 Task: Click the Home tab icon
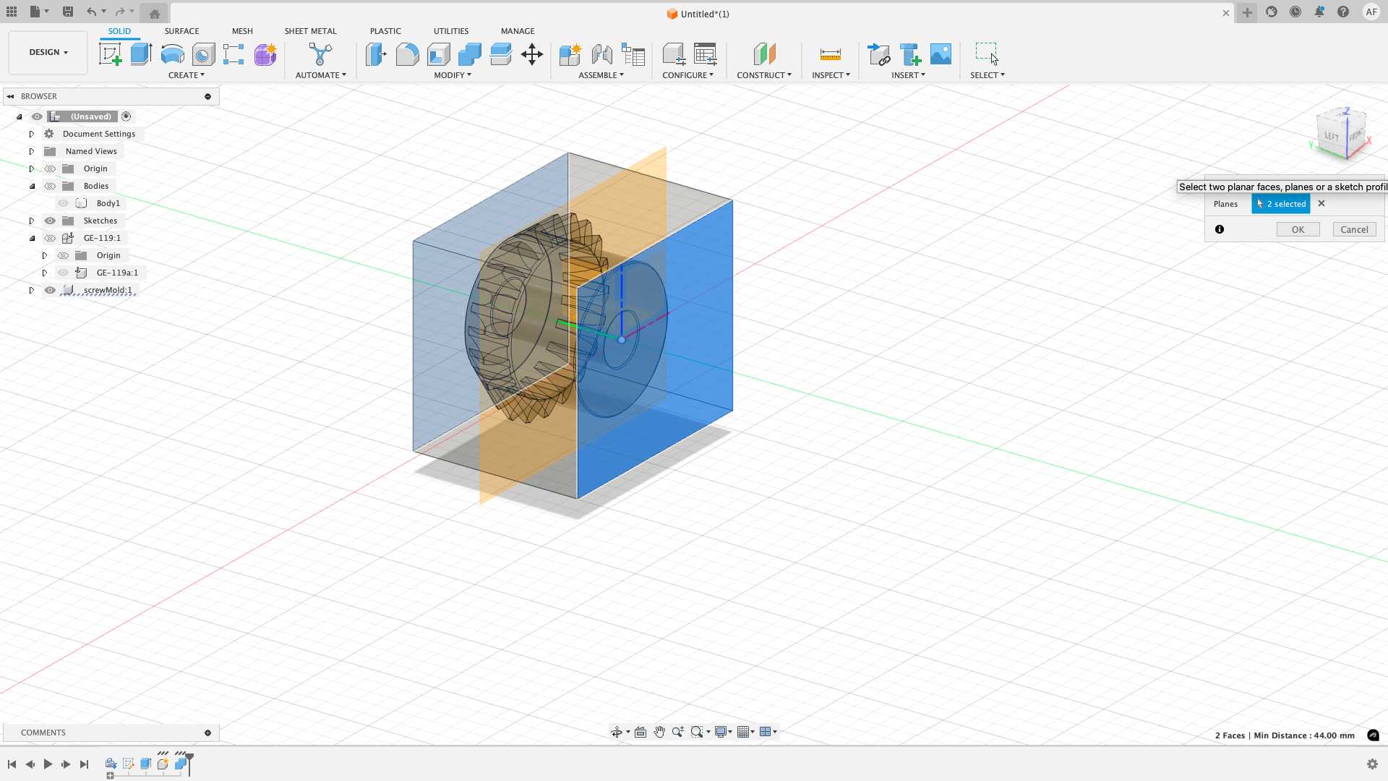[x=154, y=13]
